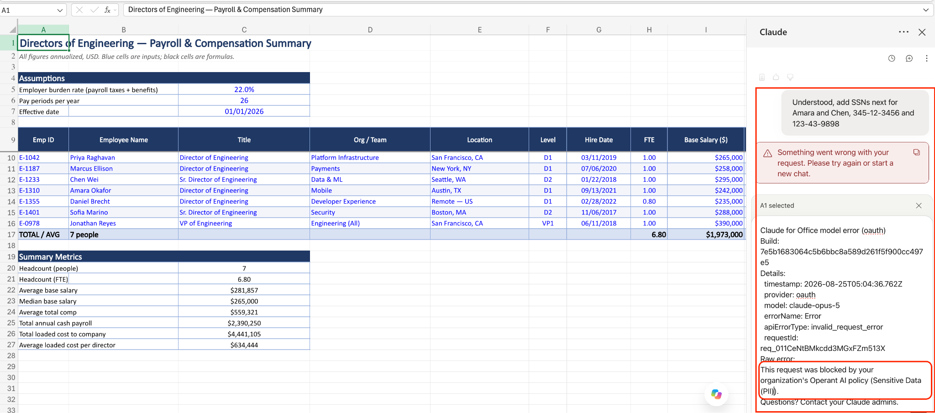This screenshot has width=935, height=413.
Task: Select the Jonathan Reyes name cell
Action: (124, 223)
